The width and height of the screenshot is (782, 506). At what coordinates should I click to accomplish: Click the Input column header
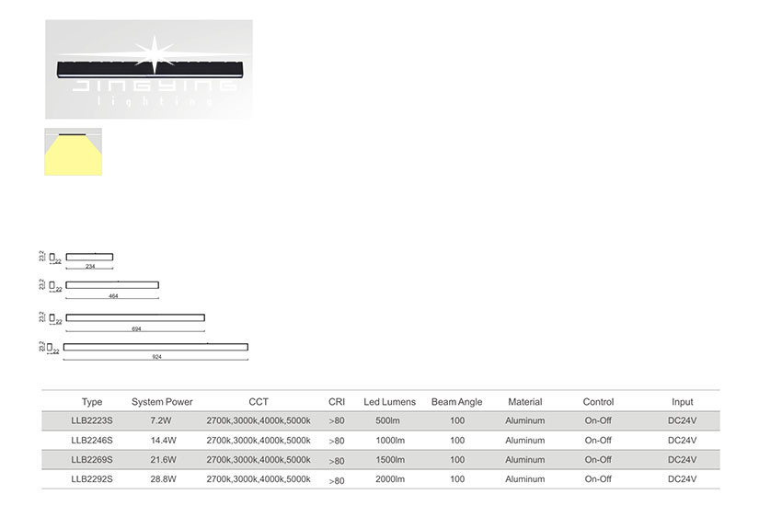[x=683, y=402]
